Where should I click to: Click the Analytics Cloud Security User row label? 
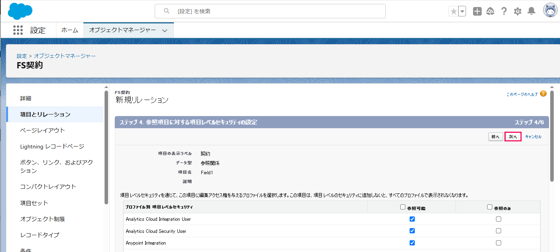tap(156, 231)
